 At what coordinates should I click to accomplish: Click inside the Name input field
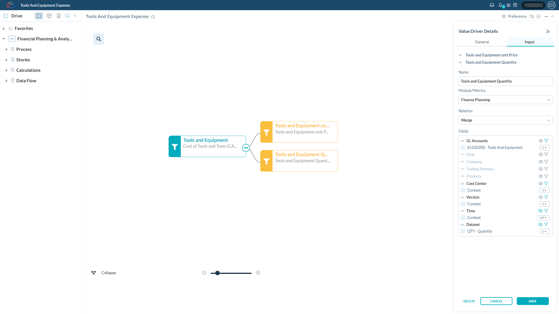point(505,81)
